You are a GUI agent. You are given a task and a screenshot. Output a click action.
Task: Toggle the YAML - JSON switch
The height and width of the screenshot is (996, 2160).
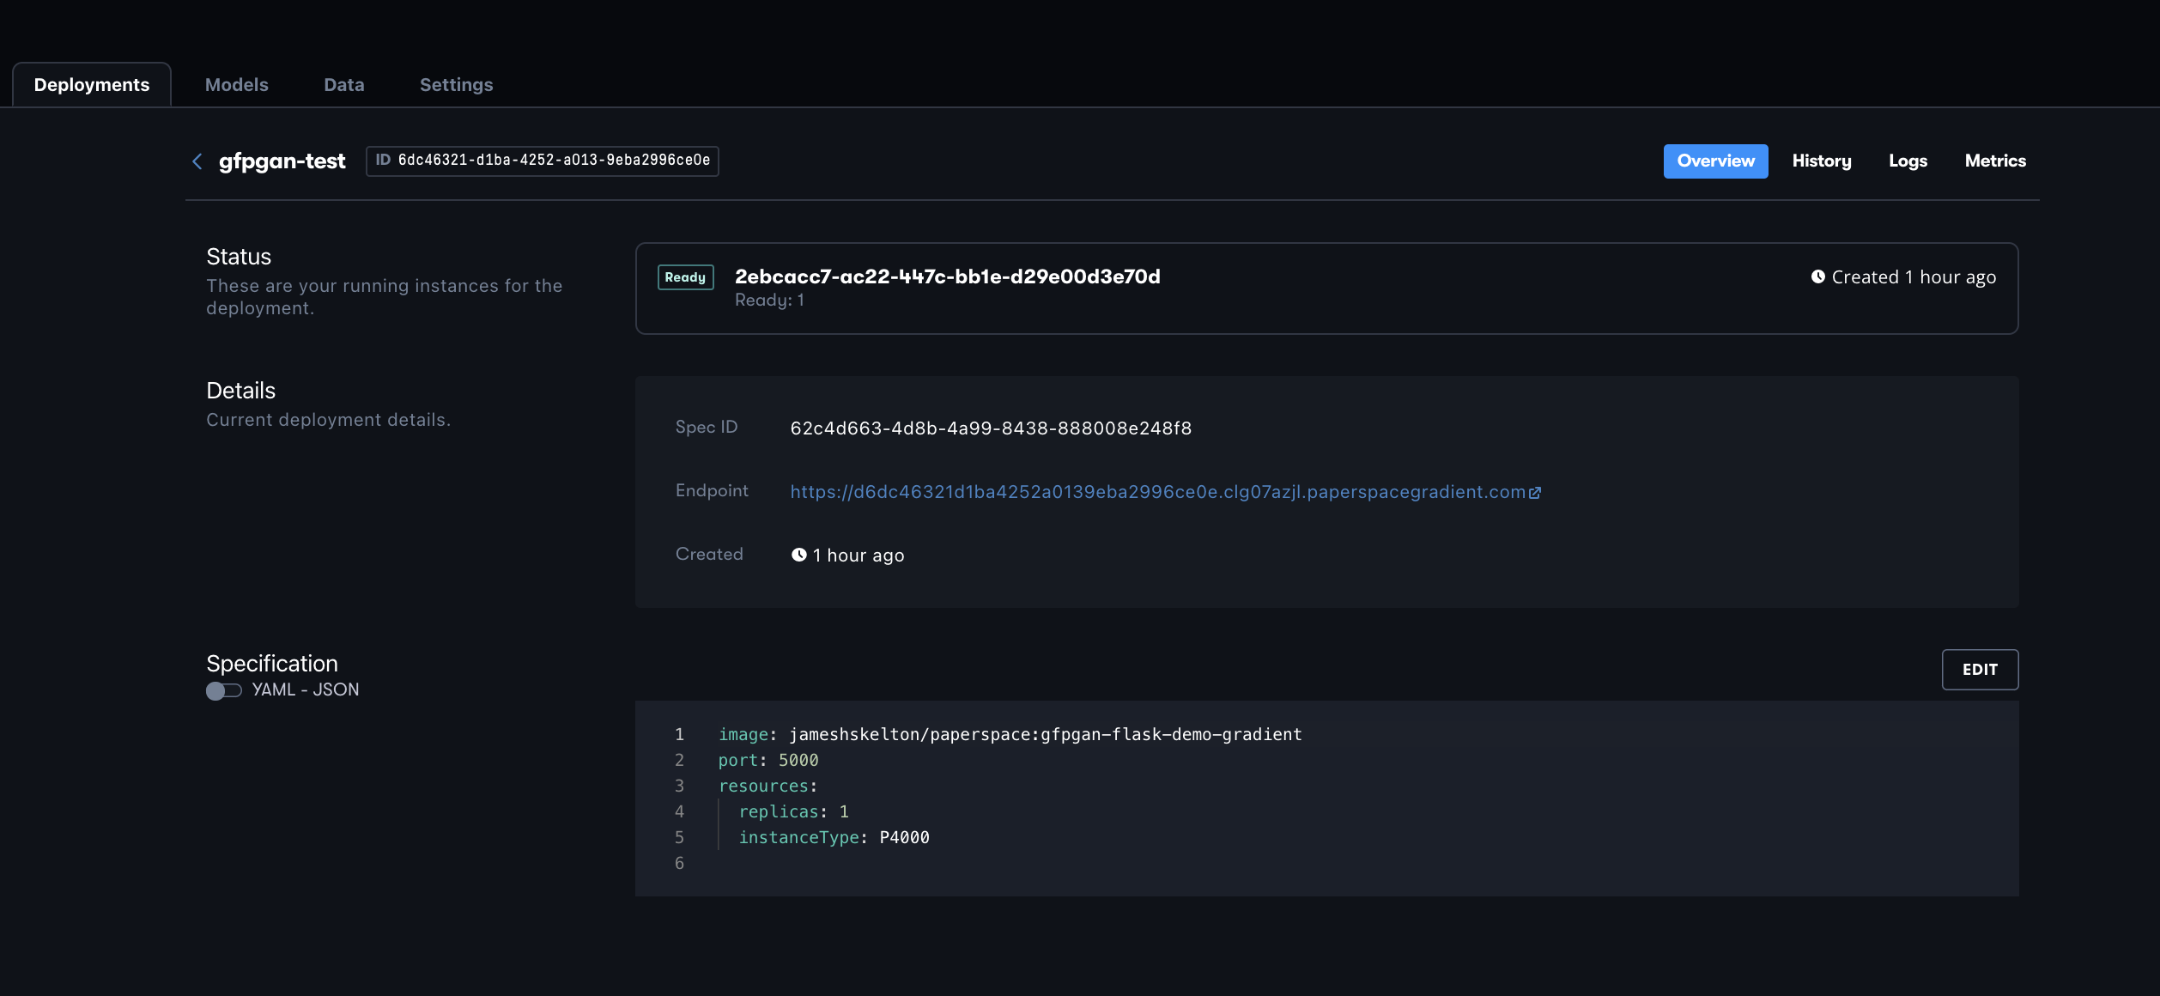pos(224,690)
